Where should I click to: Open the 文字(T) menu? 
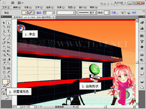click(x=39, y=8)
